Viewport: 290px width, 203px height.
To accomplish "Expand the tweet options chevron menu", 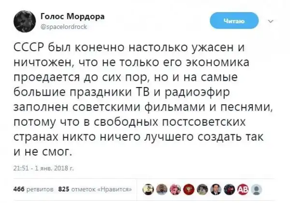I will [270, 21].
